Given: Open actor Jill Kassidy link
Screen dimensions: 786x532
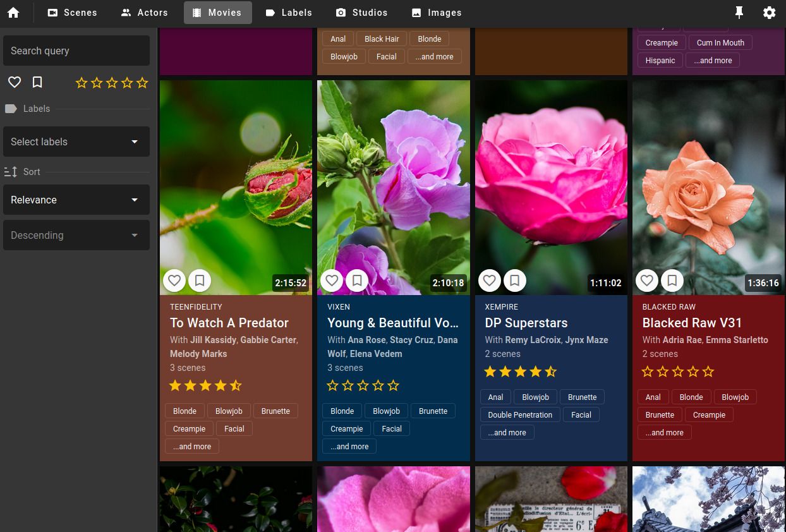Looking at the screenshot, I should tap(214, 340).
